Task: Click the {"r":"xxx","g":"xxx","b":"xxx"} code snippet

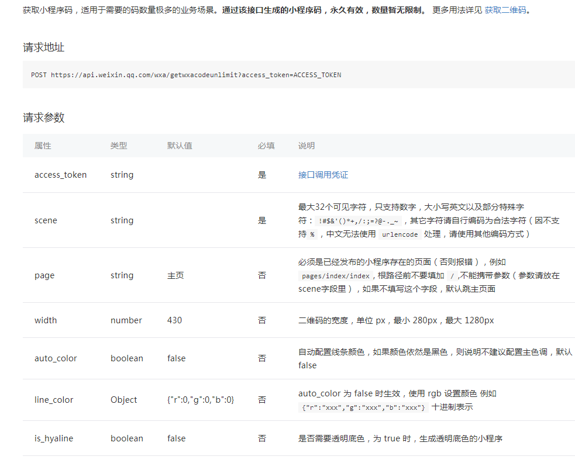Action: click(x=363, y=407)
